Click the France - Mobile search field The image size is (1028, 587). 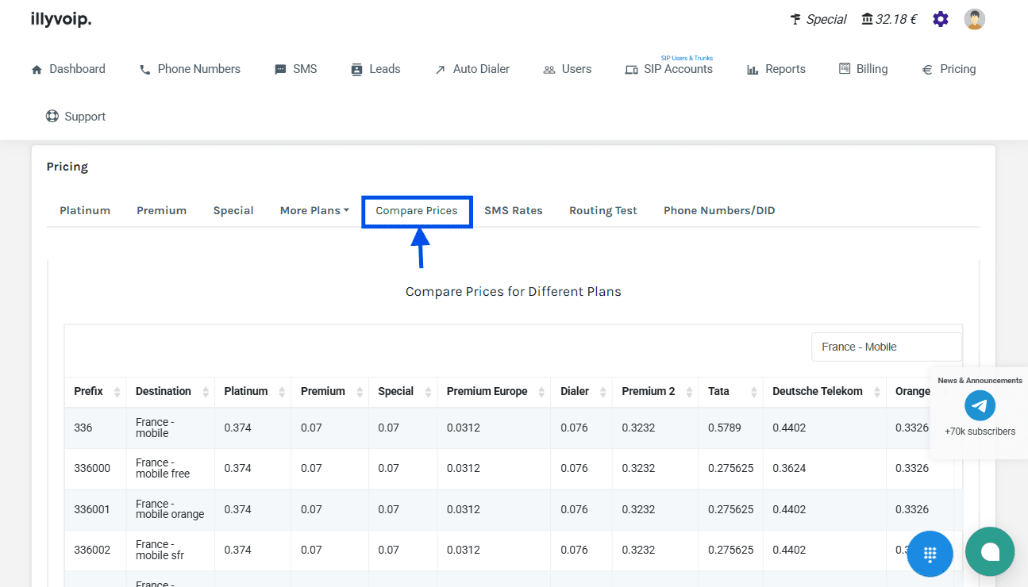pos(885,347)
